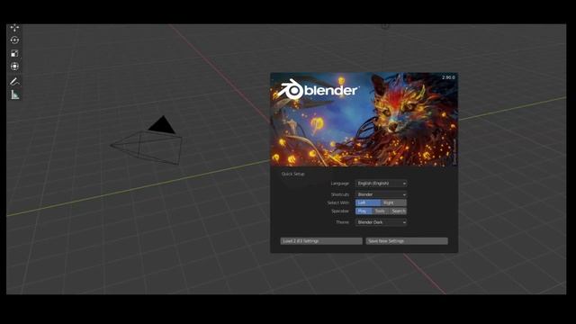Select the Scale tool
Screen dimensions: 576x324
tap(14, 53)
